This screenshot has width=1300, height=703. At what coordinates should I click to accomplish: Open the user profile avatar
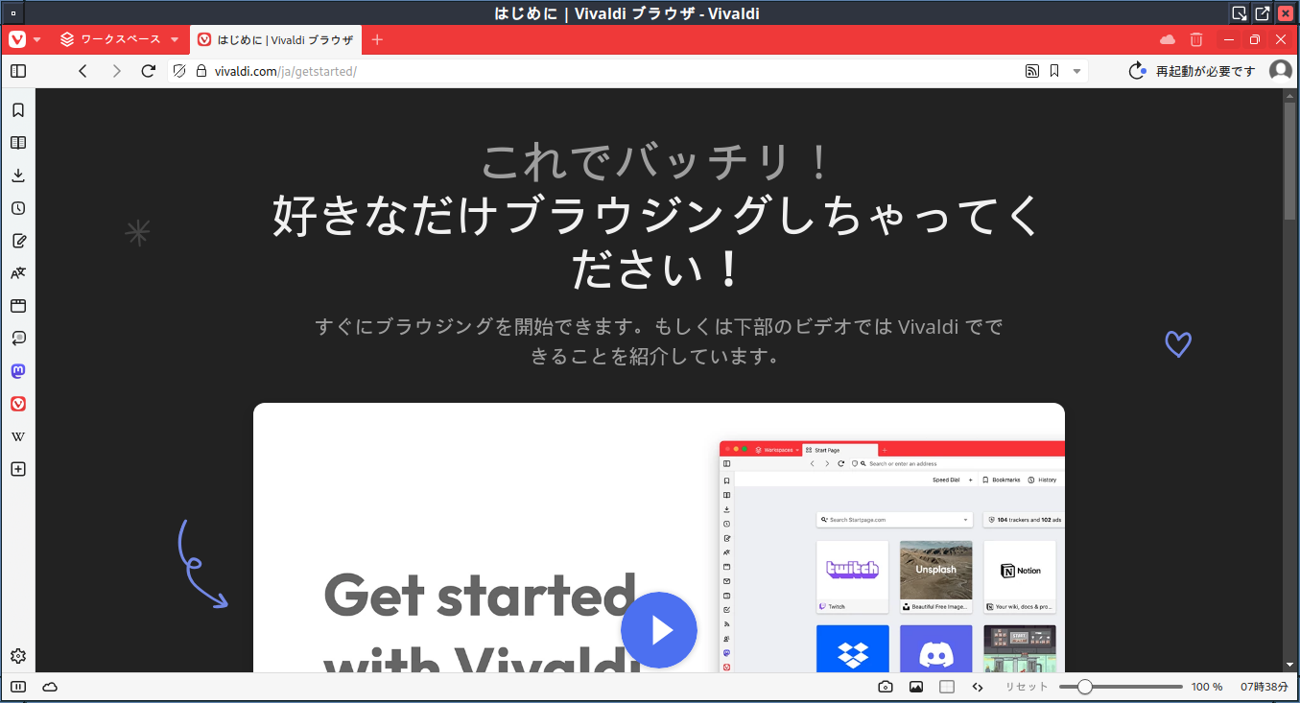click(1281, 71)
